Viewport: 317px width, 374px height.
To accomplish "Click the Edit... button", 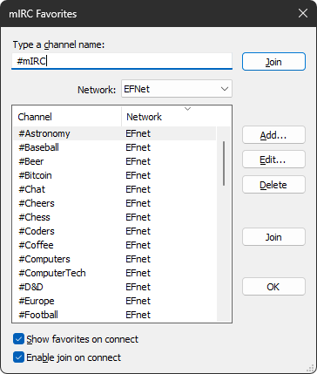I will (x=273, y=160).
